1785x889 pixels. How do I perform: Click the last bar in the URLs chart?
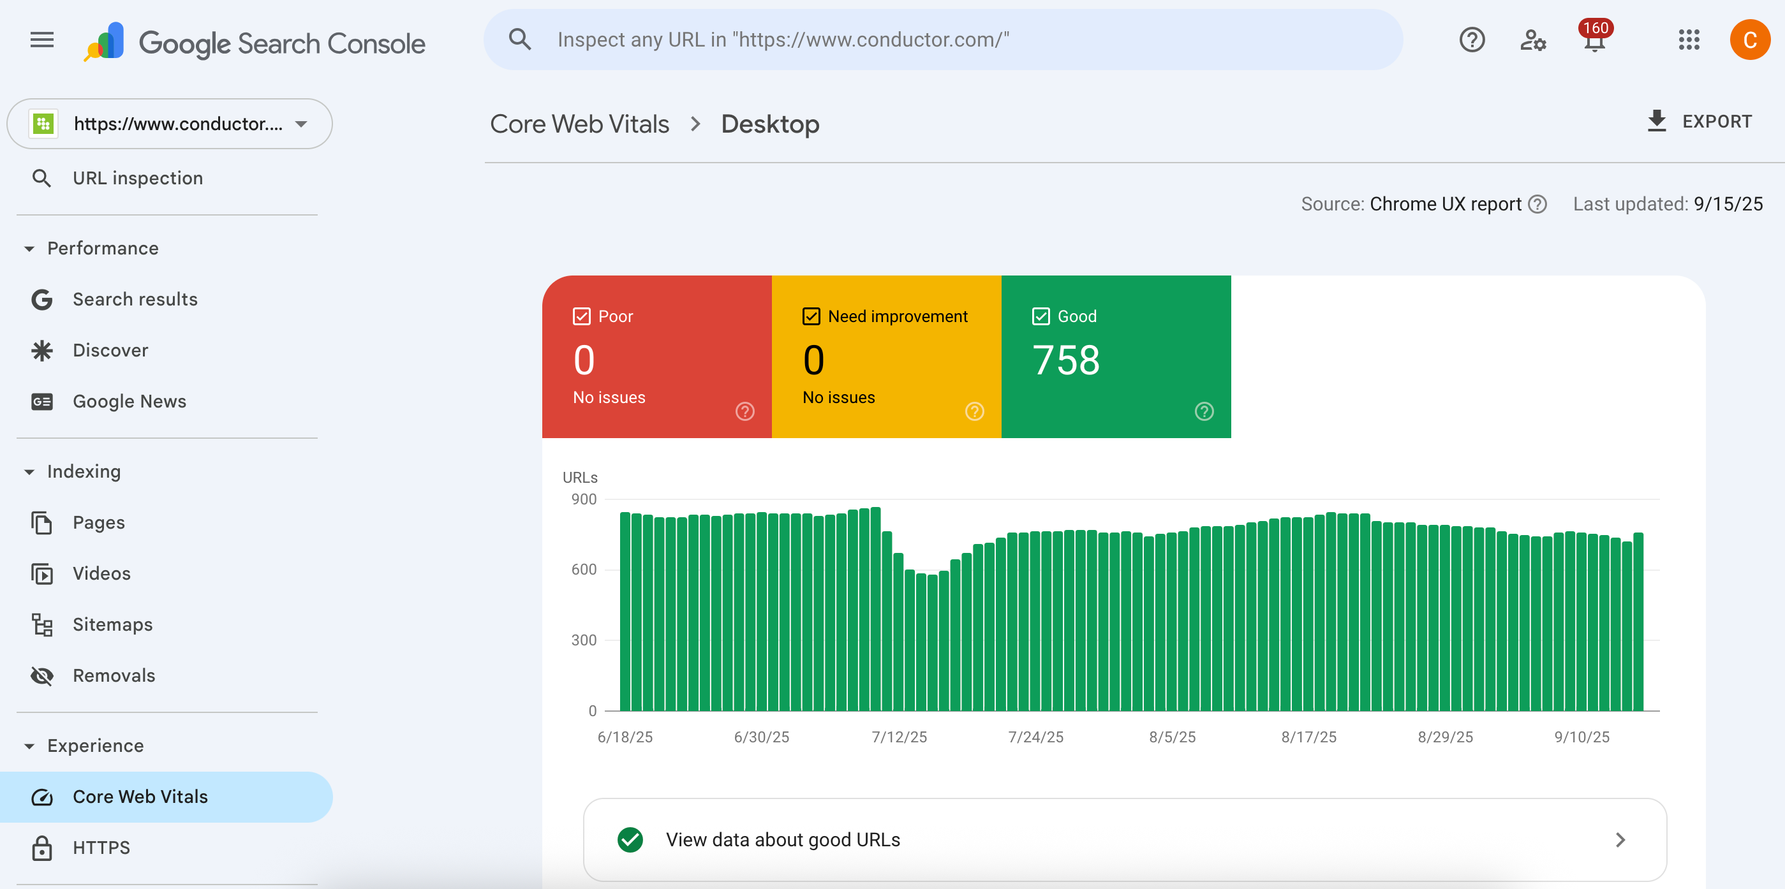(1638, 622)
